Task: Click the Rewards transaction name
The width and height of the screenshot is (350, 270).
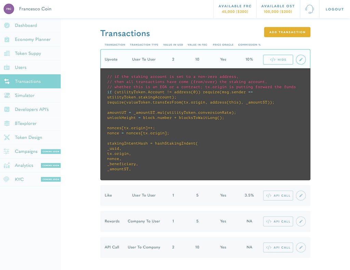Action: click(112, 221)
